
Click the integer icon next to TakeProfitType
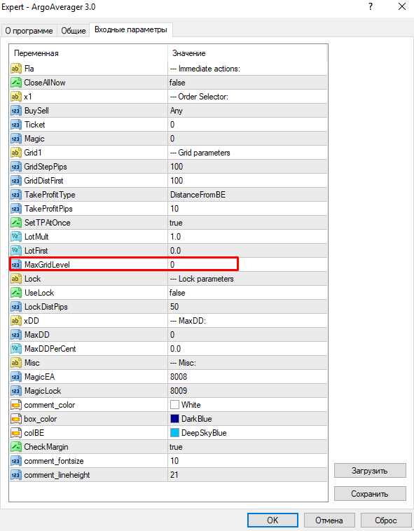tap(15, 195)
